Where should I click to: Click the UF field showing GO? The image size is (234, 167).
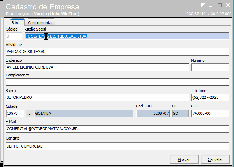click(181, 114)
